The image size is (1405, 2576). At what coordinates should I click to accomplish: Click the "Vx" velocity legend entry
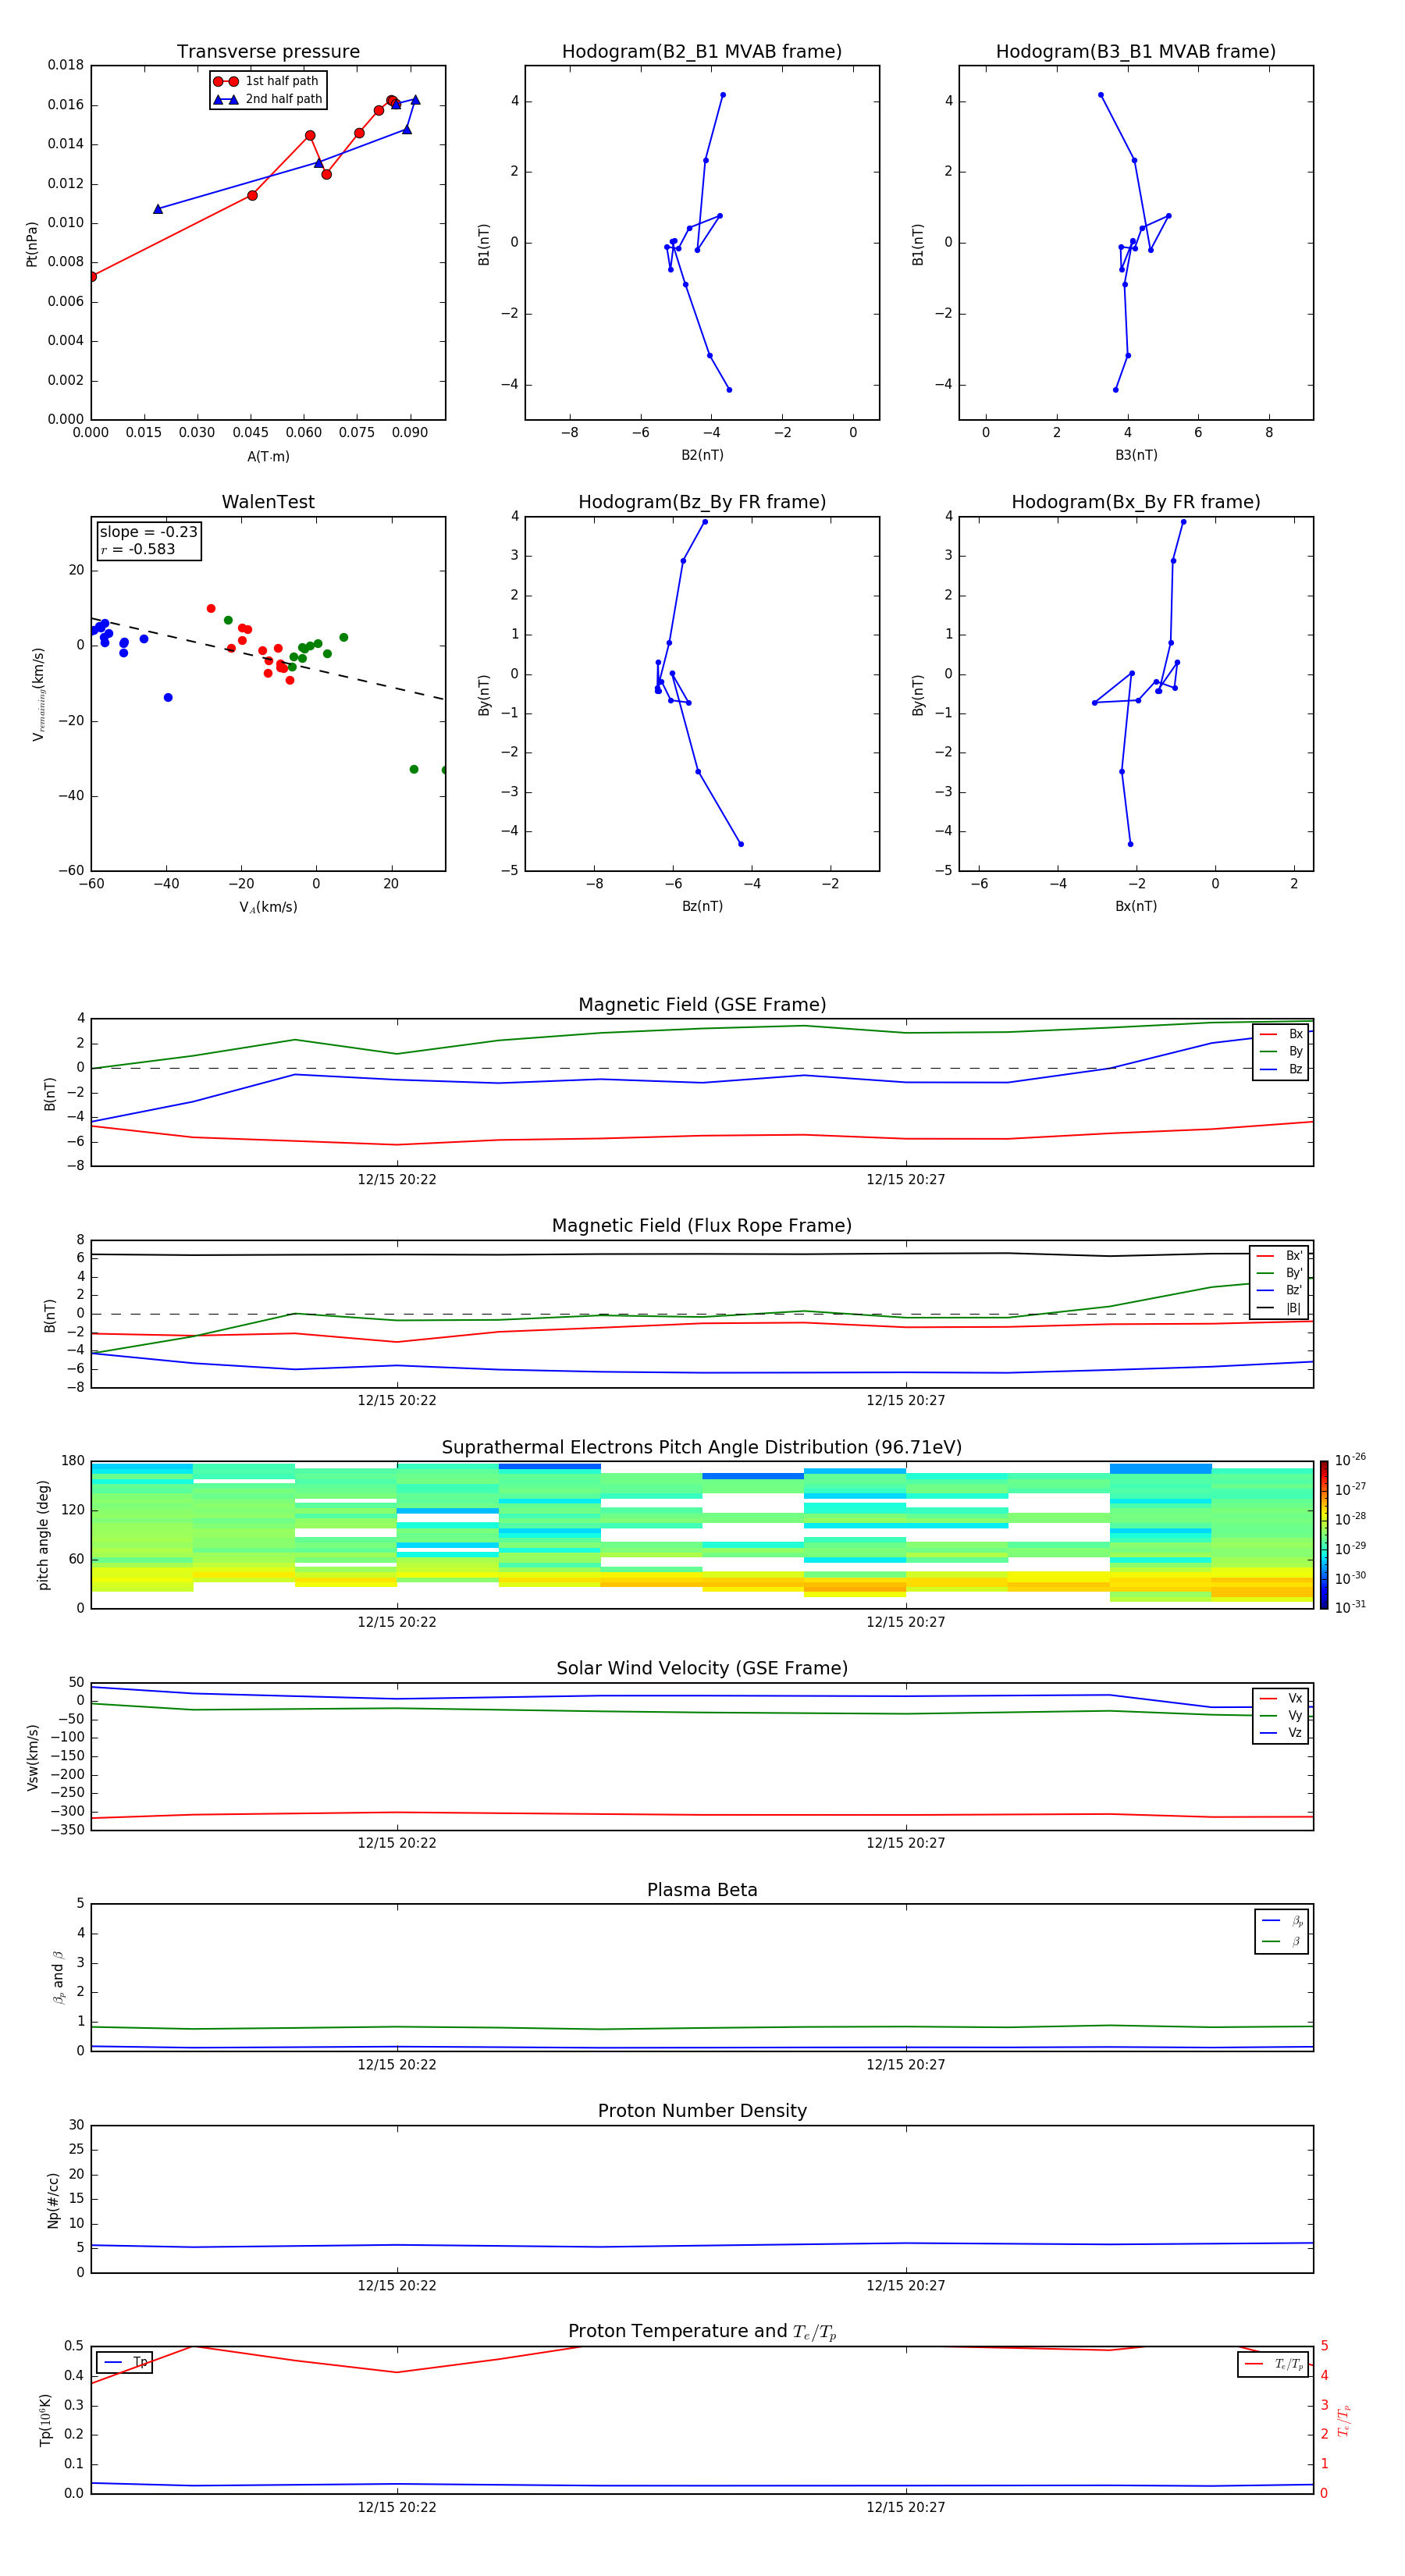point(1281,1698)
